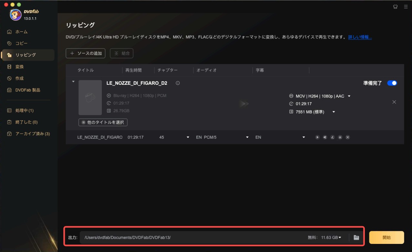Click the play preview icon in the title row

coord(317,137)
